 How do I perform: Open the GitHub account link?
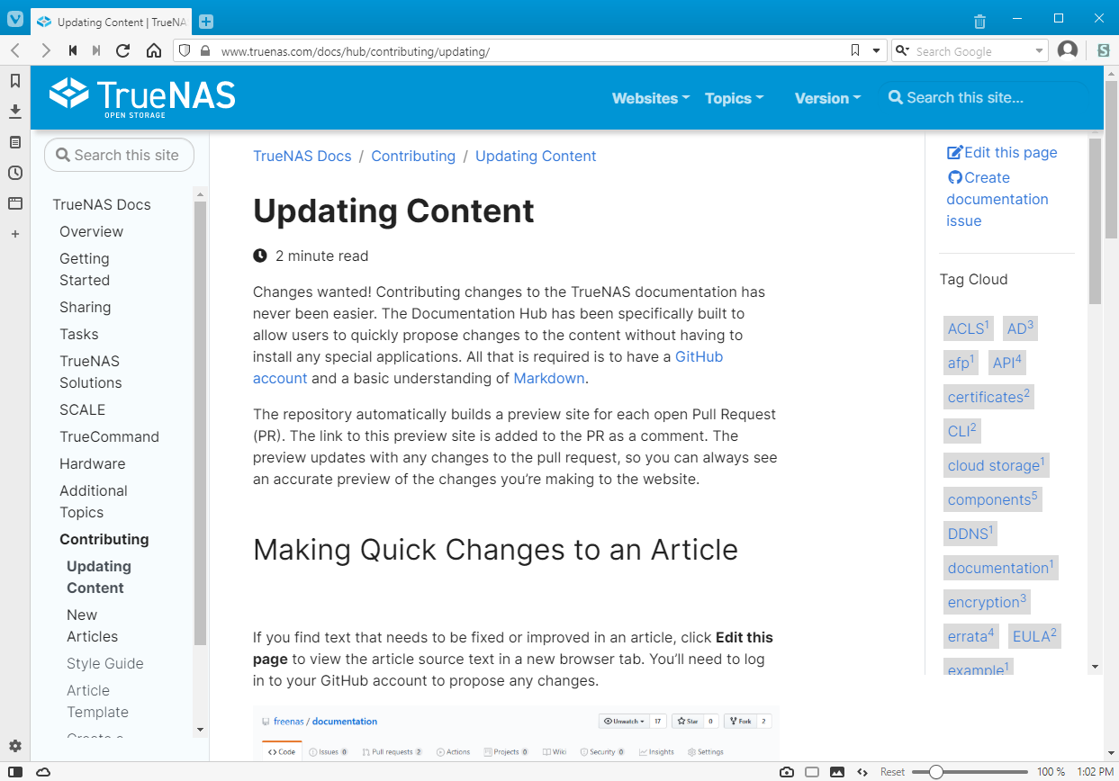[x=699, y=356]
